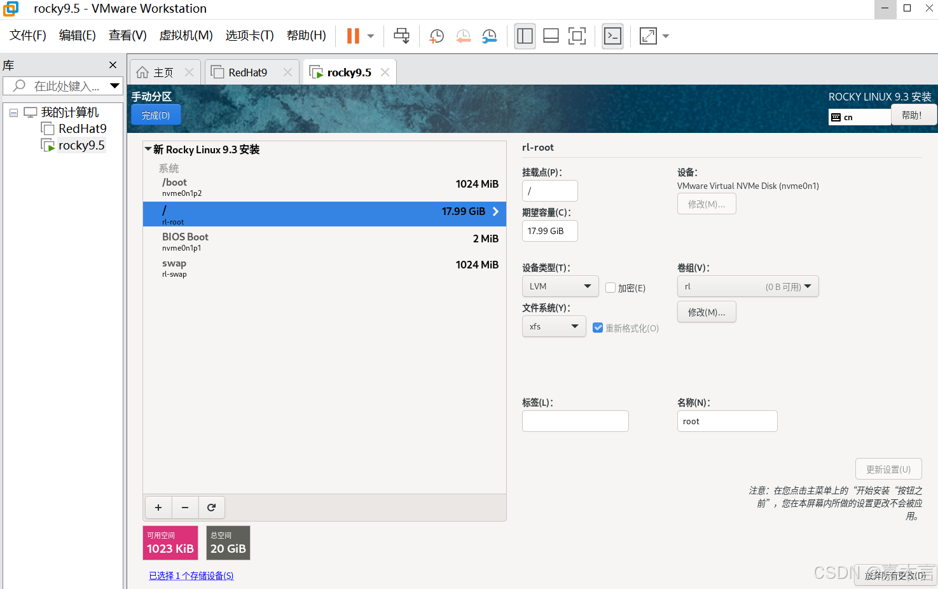Click the 期望容量 input field
Image resolution: width=938 pixels, height=589 pixels.
(x=550, y=231)
